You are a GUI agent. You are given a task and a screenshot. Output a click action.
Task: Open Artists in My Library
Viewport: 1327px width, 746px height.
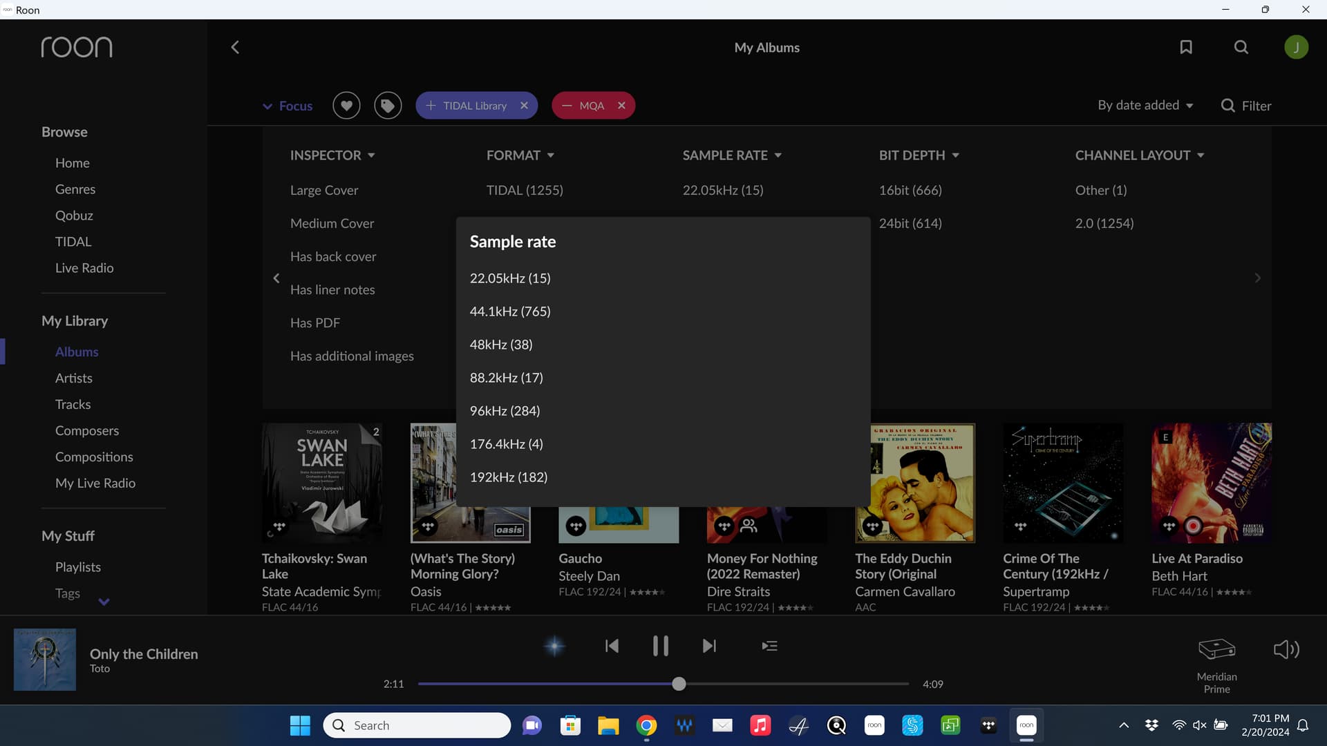click(74, 378)
